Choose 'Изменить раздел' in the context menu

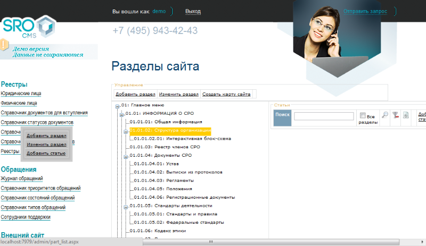click(46, 145)
